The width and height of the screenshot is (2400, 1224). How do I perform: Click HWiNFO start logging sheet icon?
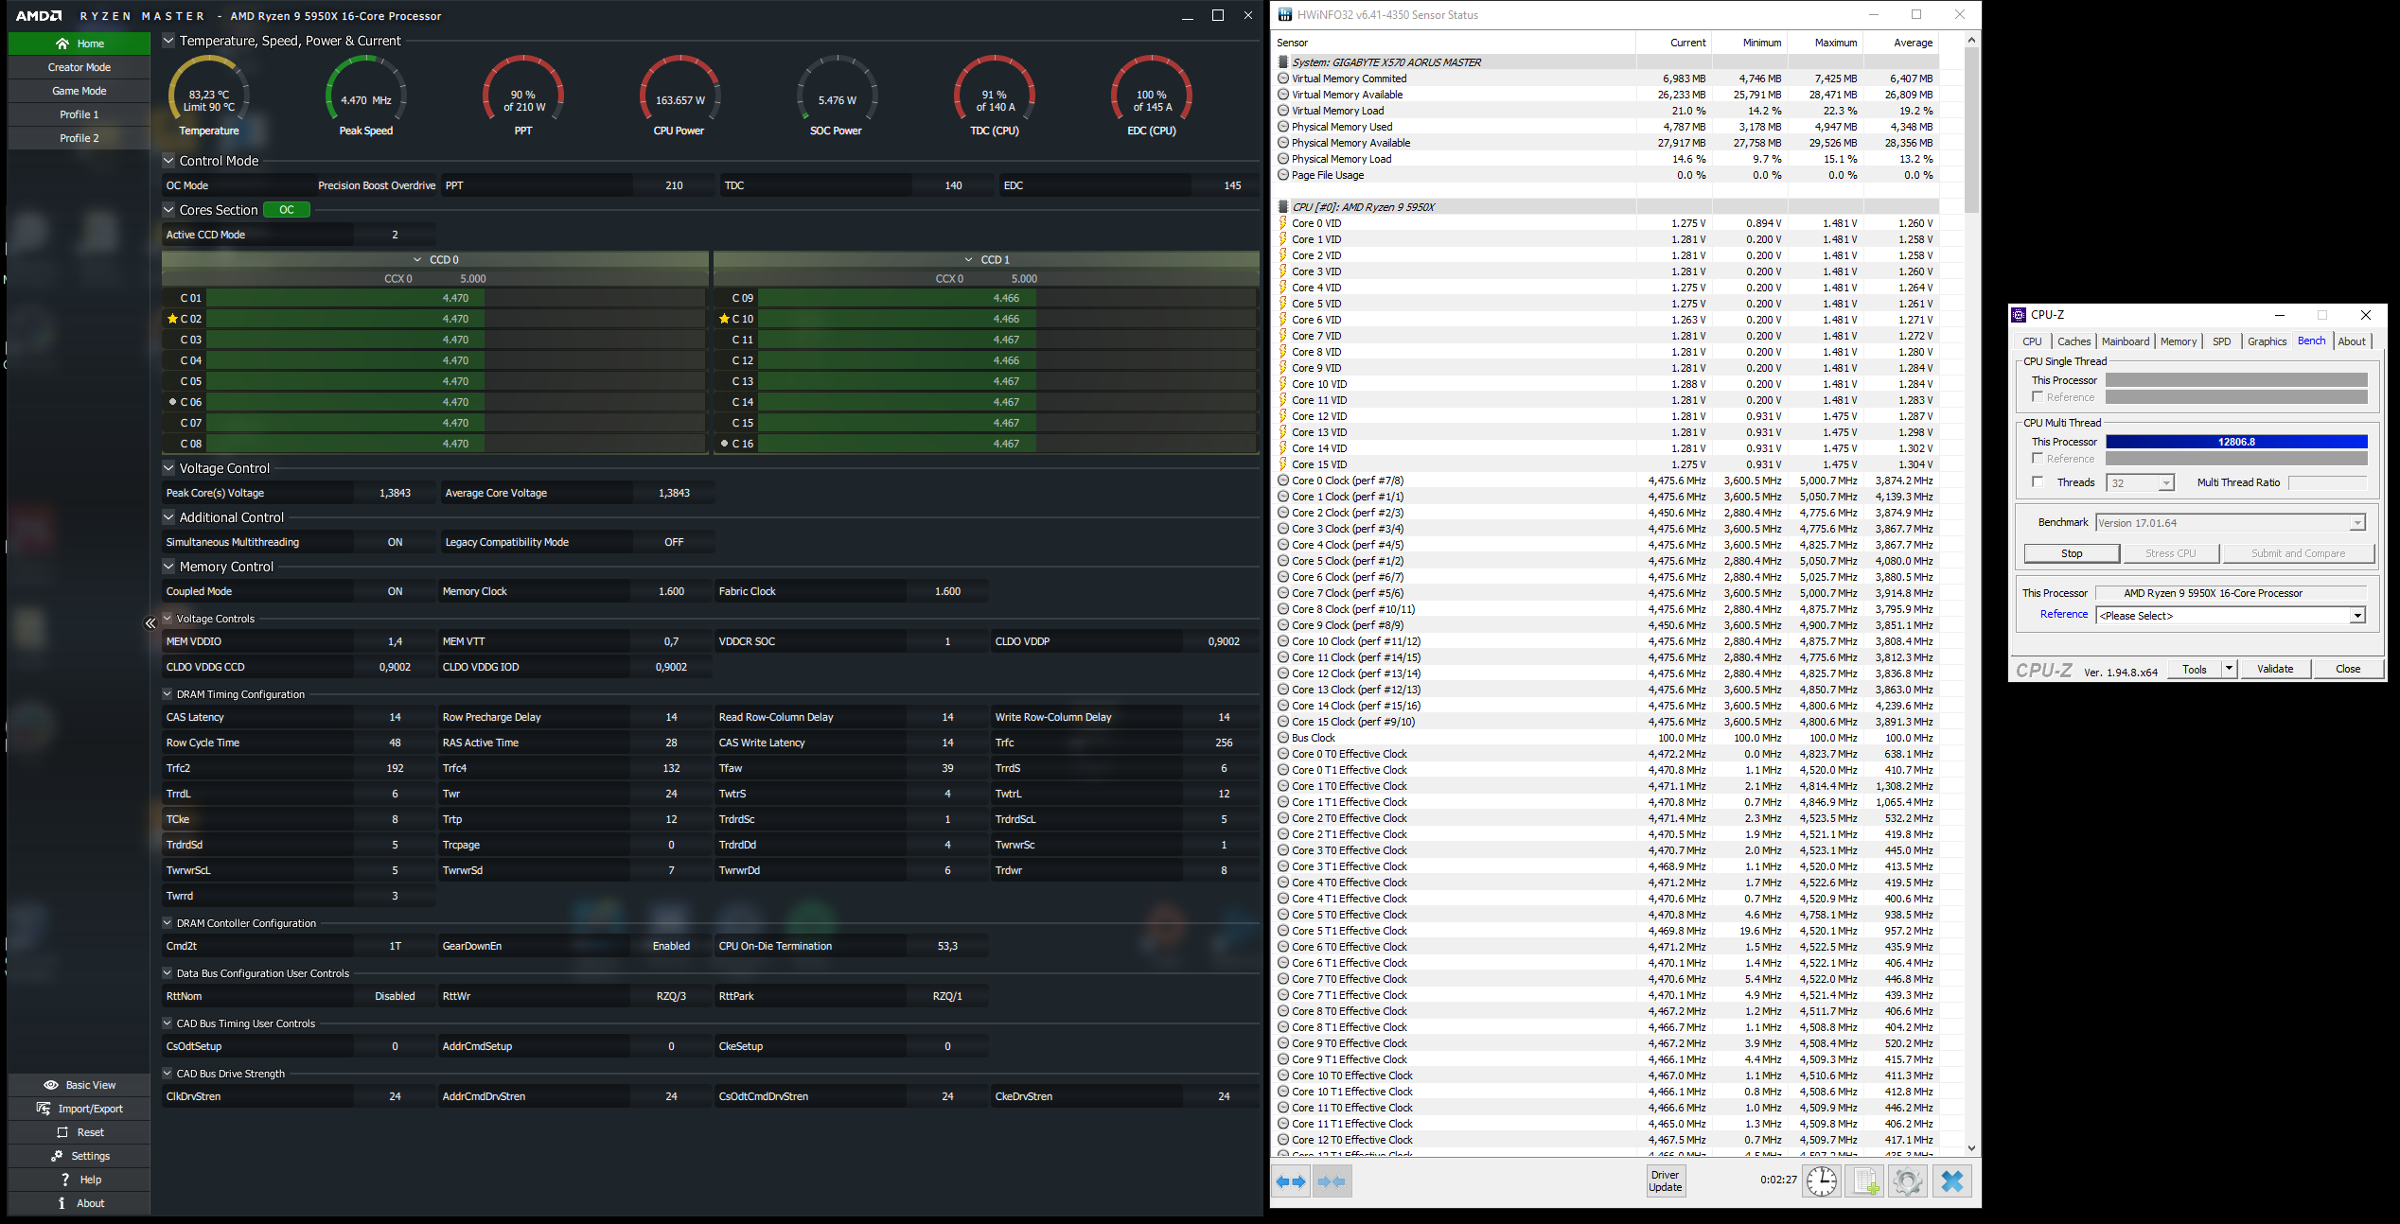point(1865,1181)
